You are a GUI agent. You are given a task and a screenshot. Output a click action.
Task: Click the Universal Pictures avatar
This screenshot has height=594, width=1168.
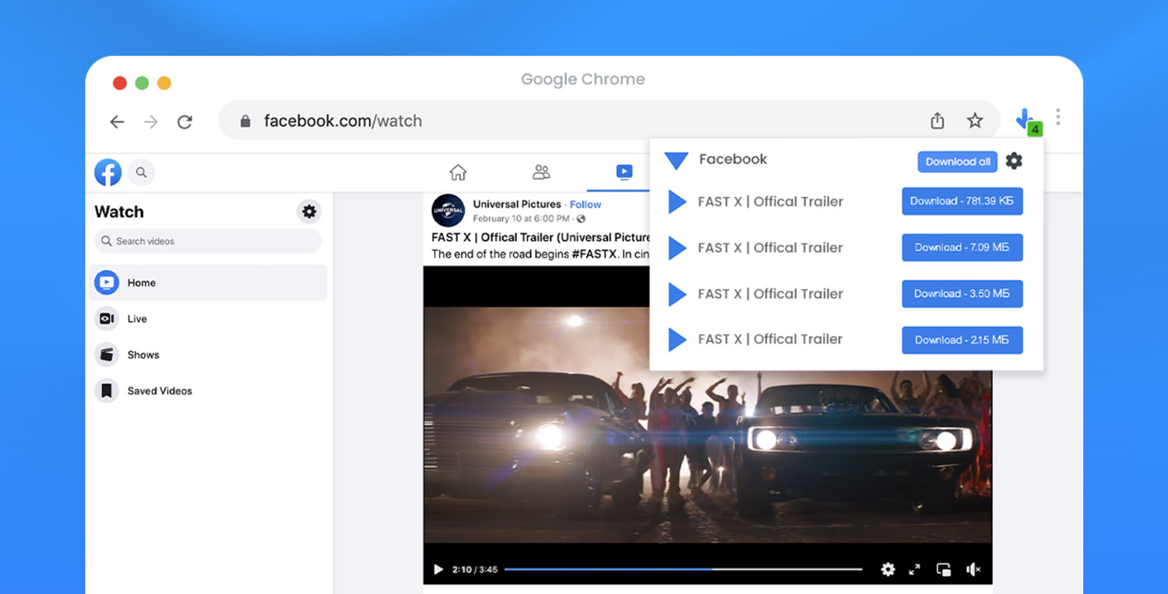(x=449, y=211)
